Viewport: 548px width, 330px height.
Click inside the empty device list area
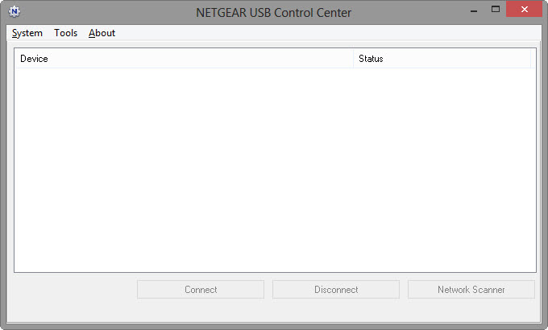pyautogui.click(x=275, y=169)
